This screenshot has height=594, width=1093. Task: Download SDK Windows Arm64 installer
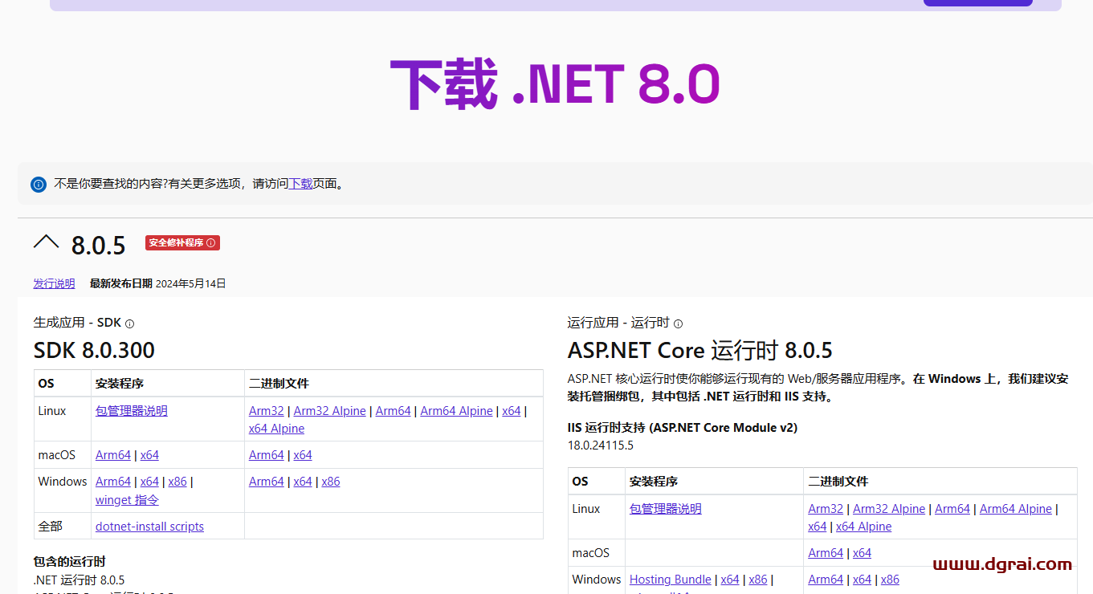[x=113, y=482]
